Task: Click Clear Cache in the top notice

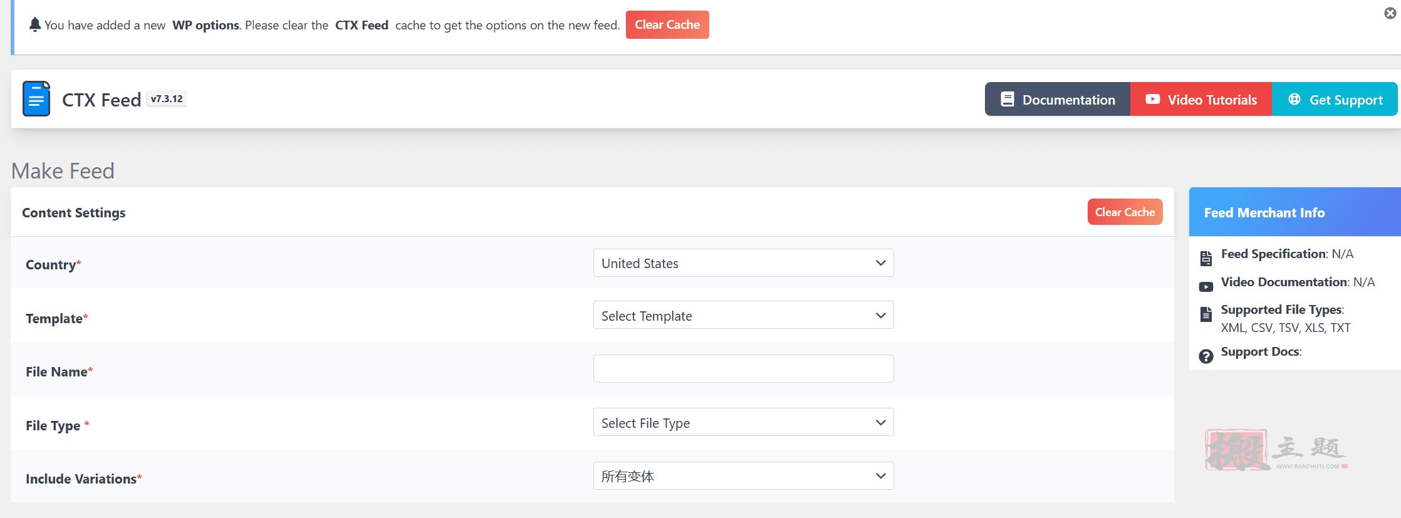Action: pyautogui.click(x=667, y=24)
